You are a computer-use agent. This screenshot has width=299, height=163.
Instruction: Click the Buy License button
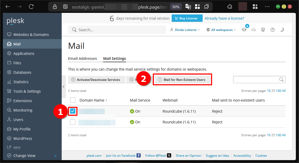[187, 18]
